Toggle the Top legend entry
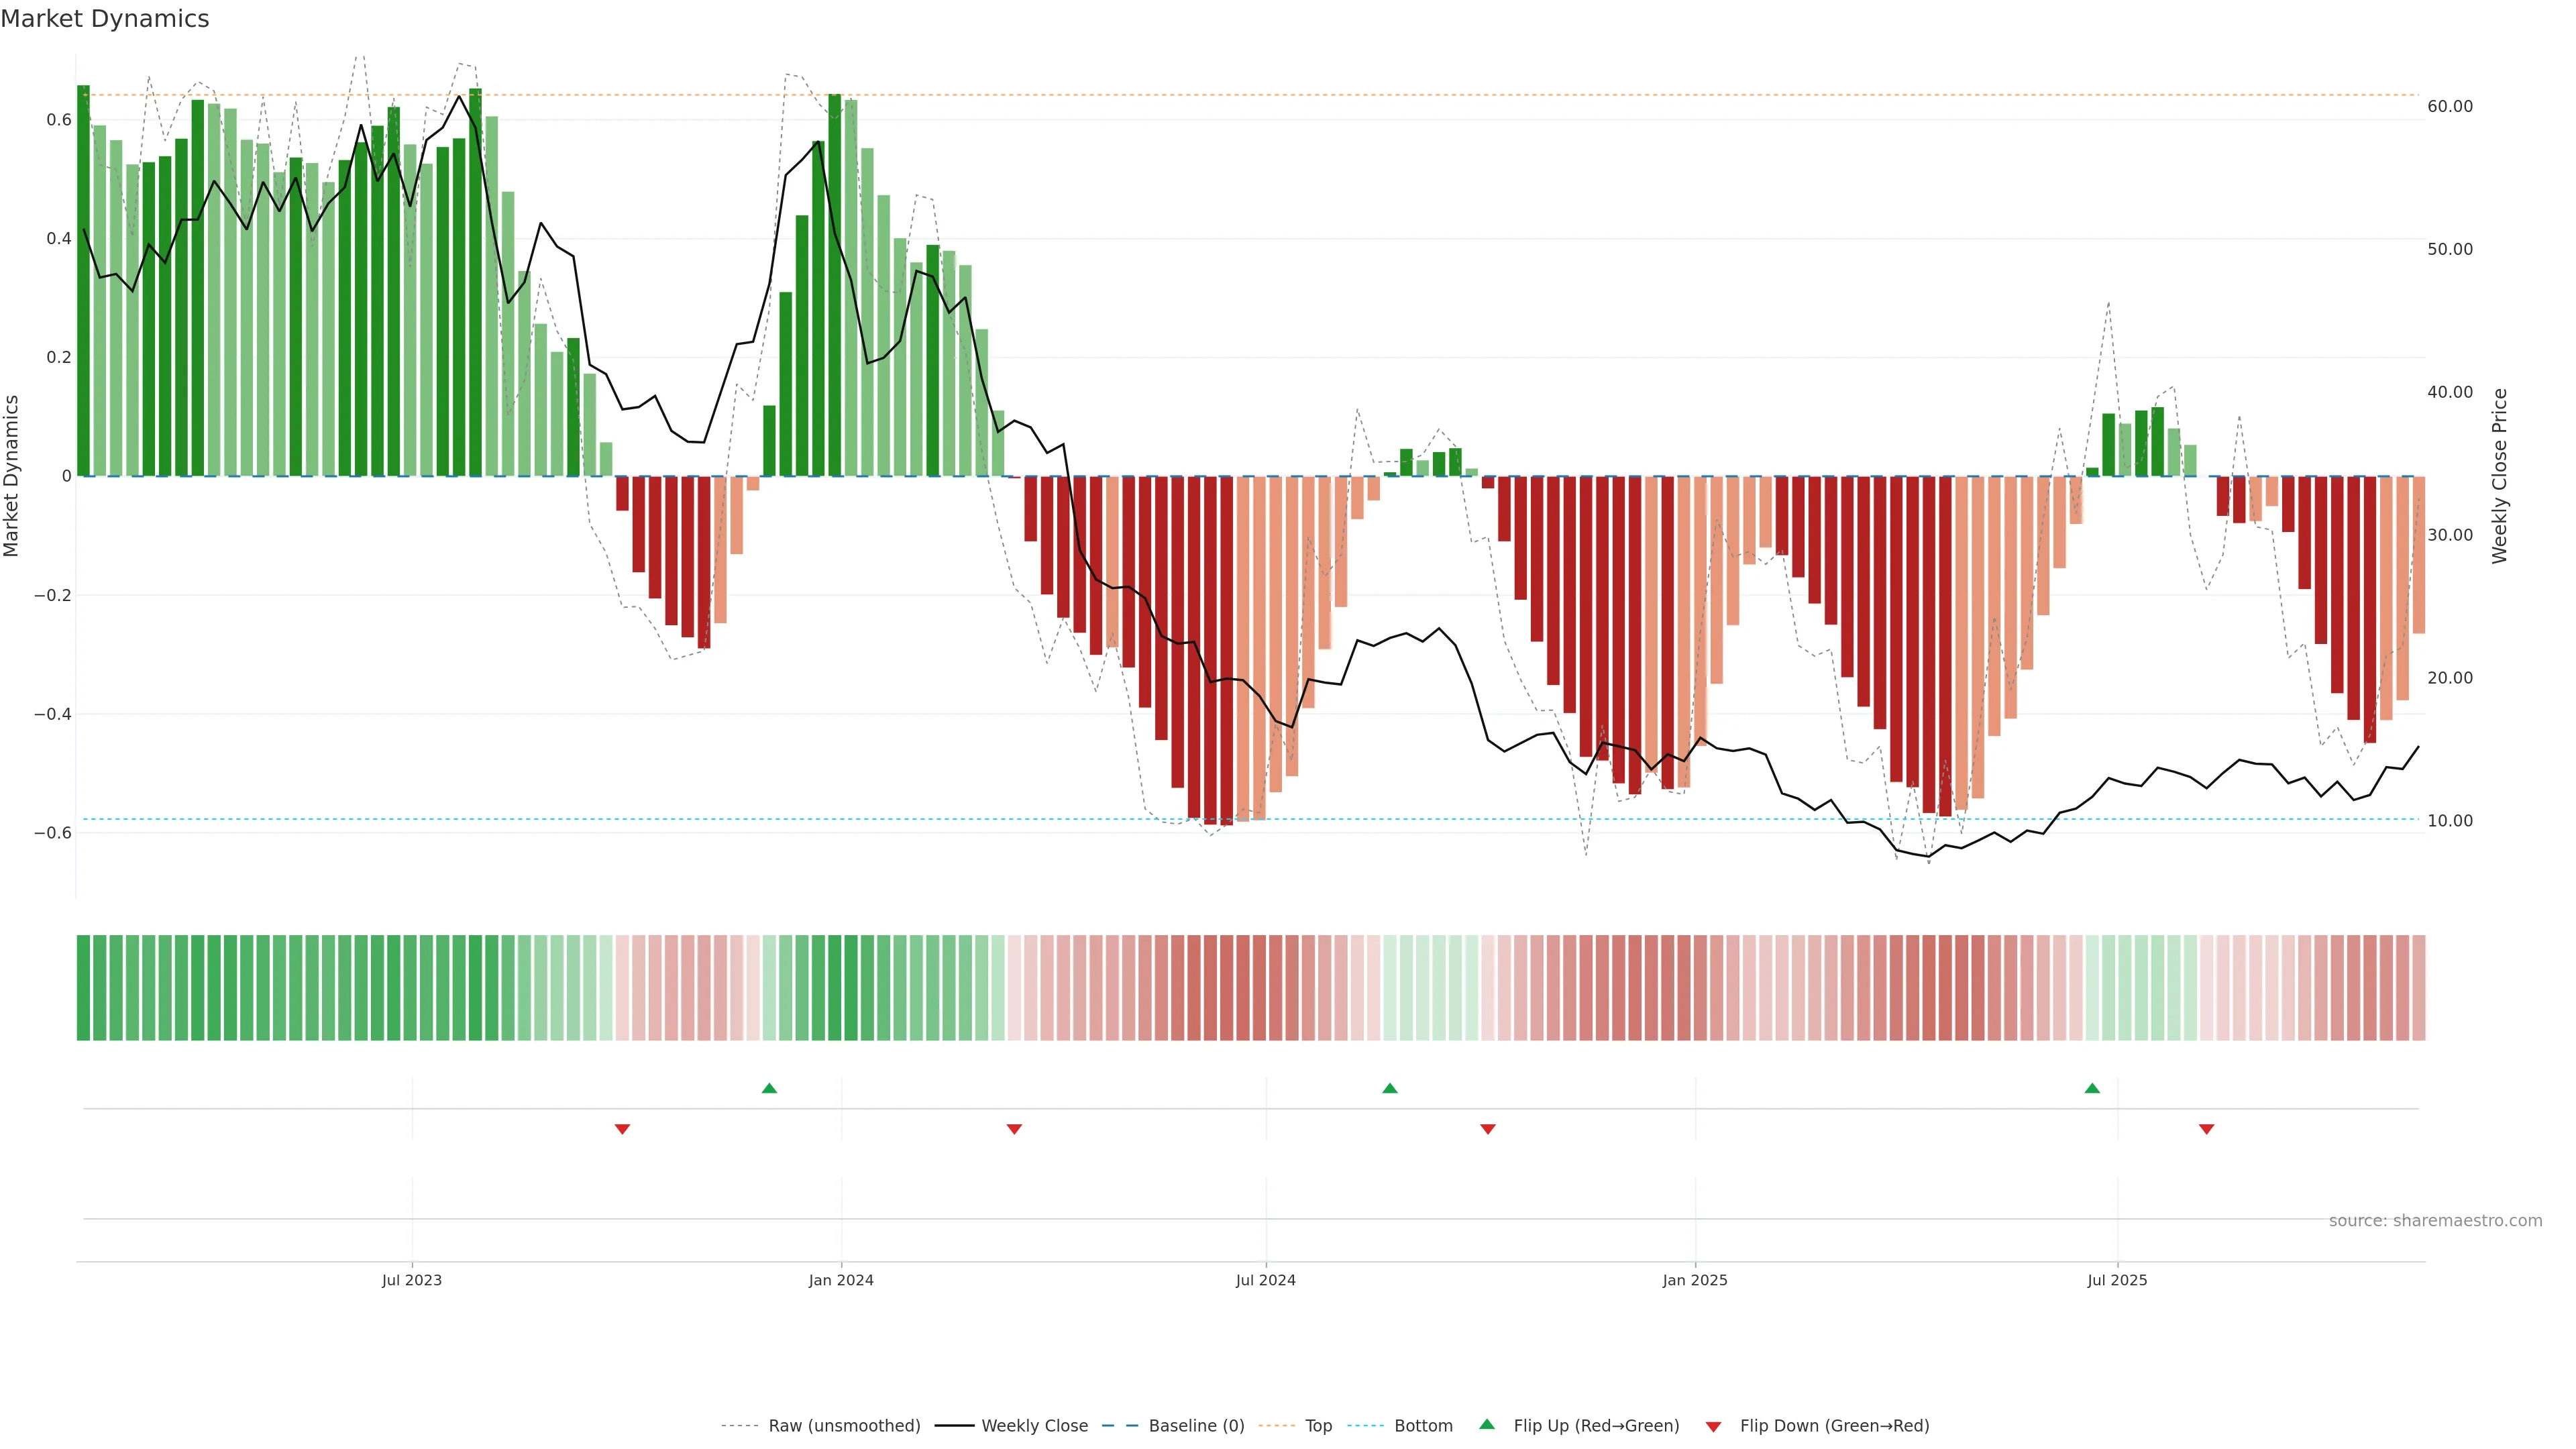Image resolution: width=2576 pixels, height=1449 pixels. (1318, 1426)
